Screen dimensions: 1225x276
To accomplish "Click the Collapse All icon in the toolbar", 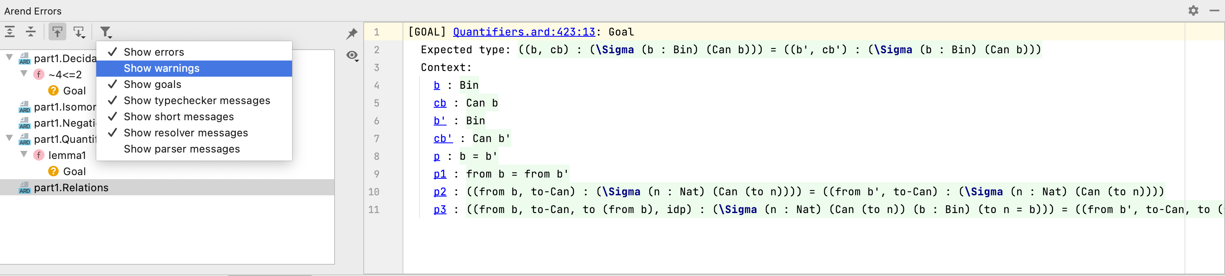I will point(30,31).
